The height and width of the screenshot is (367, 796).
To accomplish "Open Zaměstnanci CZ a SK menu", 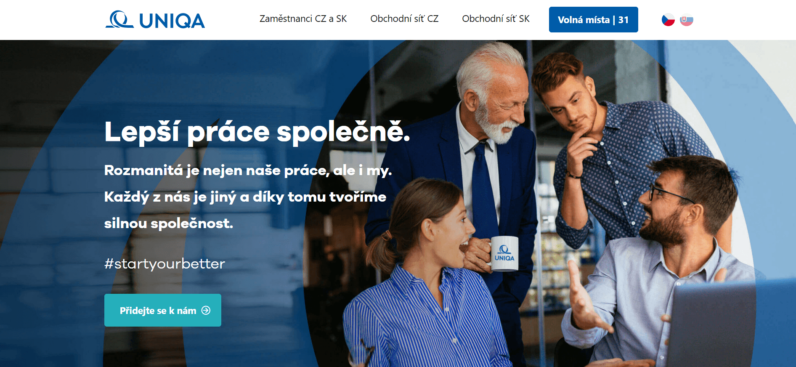I will pos(303,19).
